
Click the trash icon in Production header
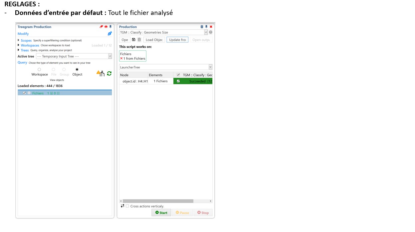[x=202, y=27]
